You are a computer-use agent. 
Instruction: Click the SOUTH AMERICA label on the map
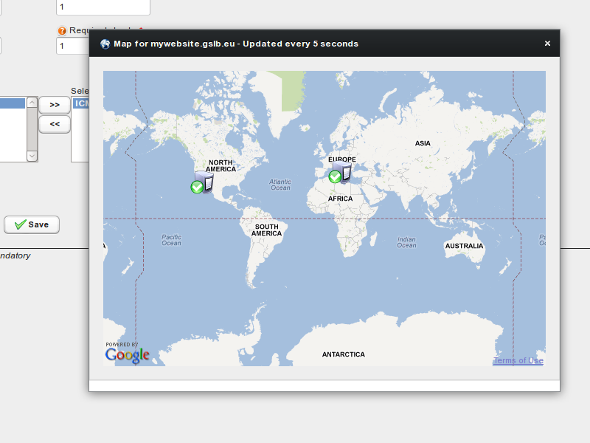[x=266, y=230]
